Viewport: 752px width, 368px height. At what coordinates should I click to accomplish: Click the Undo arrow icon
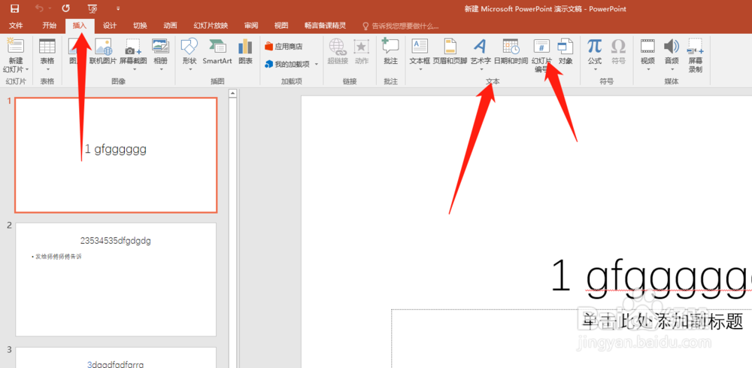[x=39, y=8]
